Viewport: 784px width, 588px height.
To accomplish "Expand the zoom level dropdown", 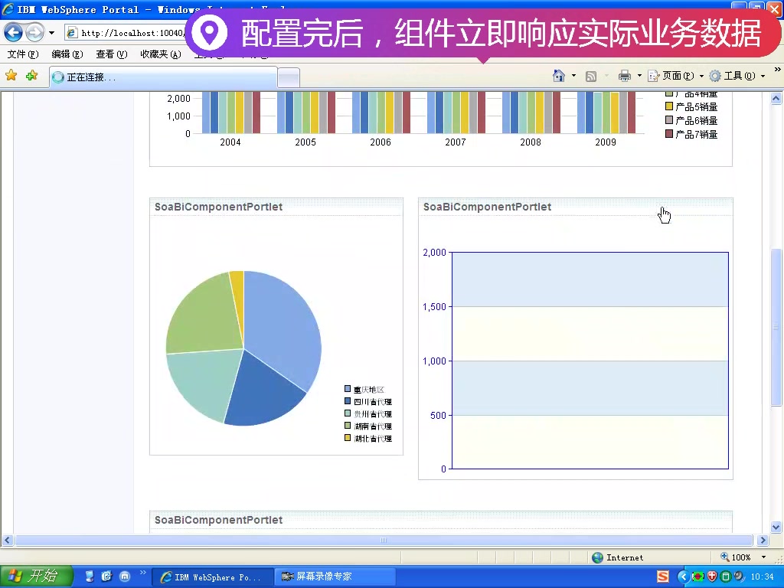I will [x=763, y=557].
